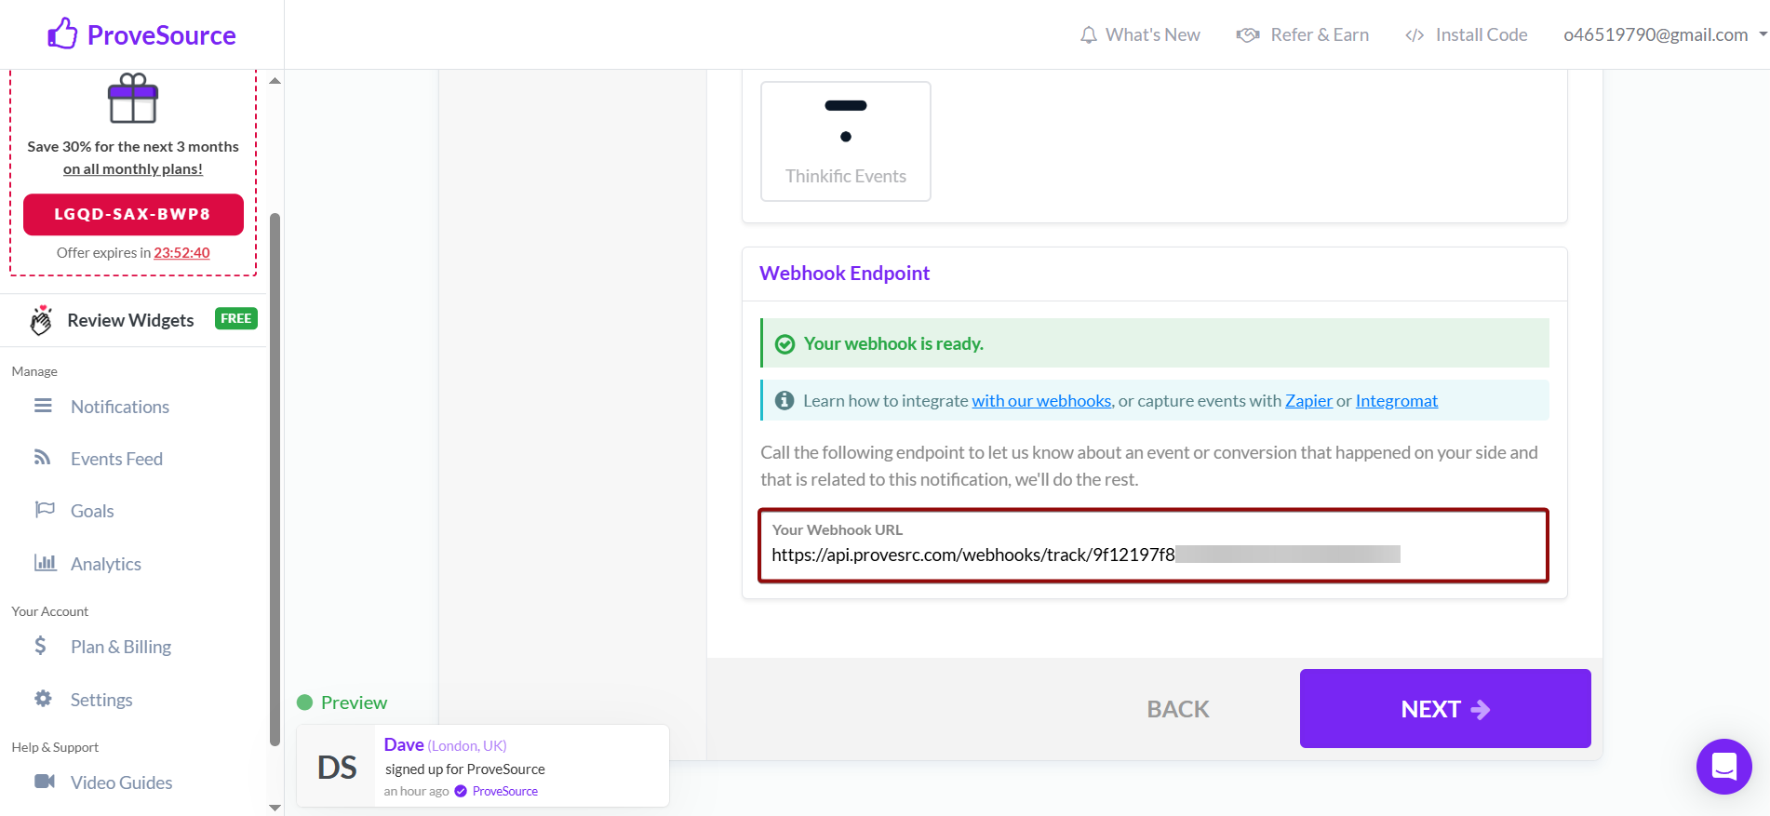Select the Thinkific Events card

coord(846,141)
